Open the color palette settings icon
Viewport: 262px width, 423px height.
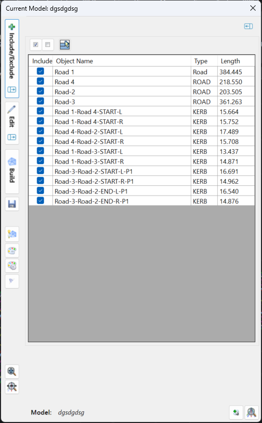[x=12, y=250]
